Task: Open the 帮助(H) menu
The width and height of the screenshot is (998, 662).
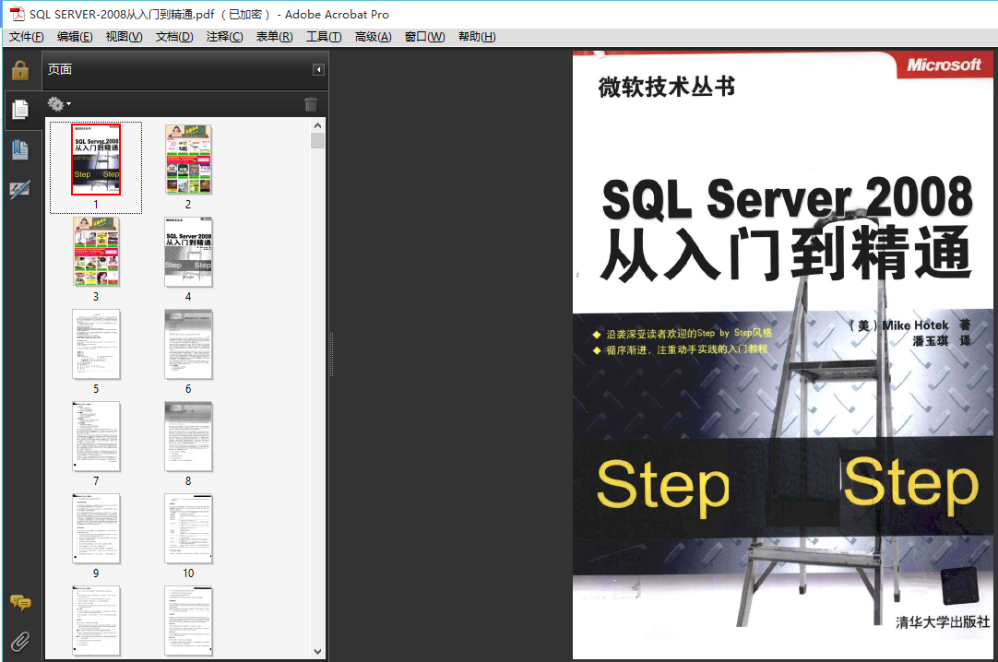Action: tap(477, 37)
